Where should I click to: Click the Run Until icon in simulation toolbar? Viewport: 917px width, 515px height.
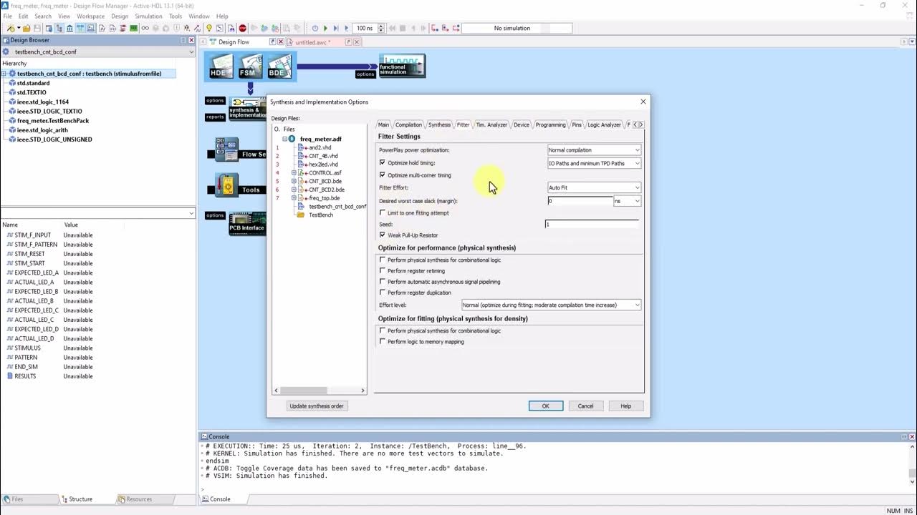tap(335, 29)
